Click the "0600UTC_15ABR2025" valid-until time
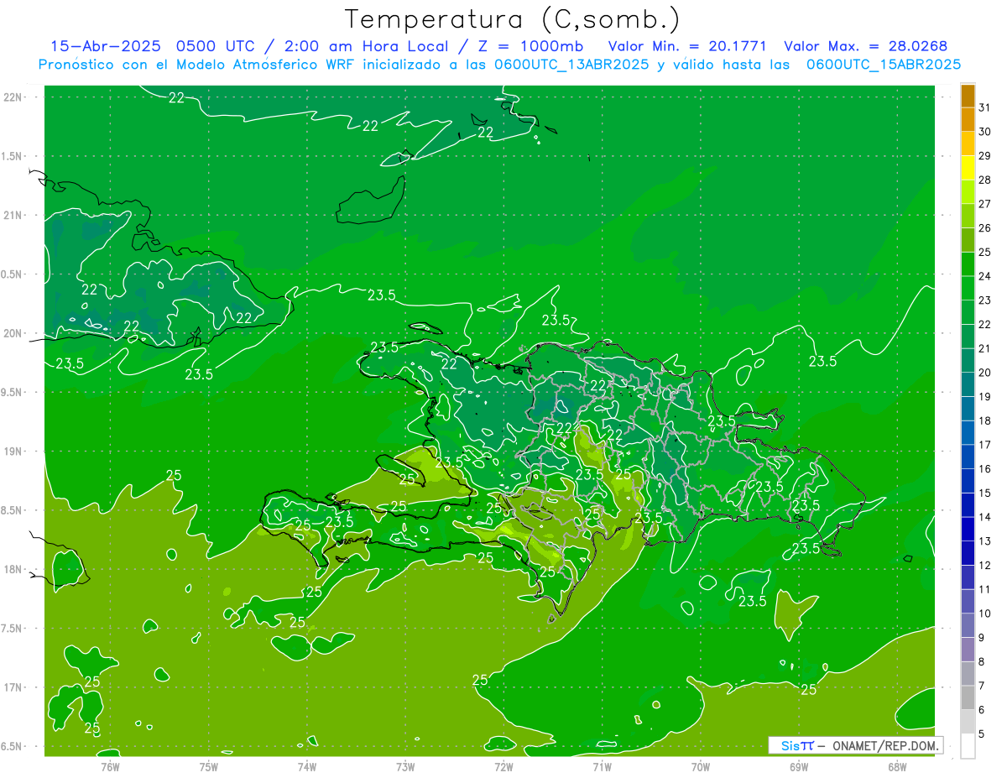This screenshot has width=1007, height=778. coord(884,65)
